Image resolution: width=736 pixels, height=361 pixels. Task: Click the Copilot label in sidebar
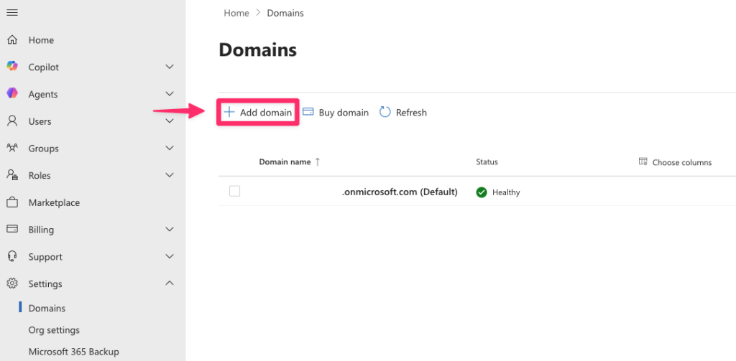[x=44, y=67]
